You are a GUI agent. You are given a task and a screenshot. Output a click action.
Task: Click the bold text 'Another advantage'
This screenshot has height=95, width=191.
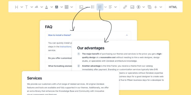tap(91, 66)
